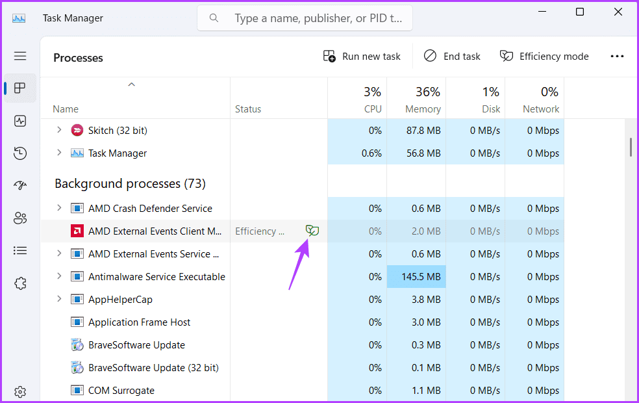Screen dimensions: 639x403
Task: Close the Task Manager window
Action: [x=618, y=12]
